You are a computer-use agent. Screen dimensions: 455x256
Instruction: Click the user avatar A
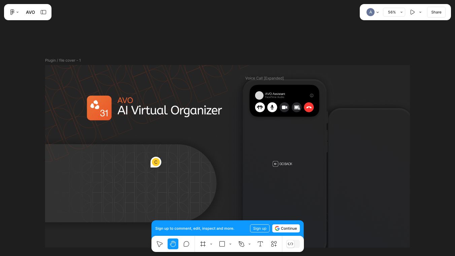tap(371, 12)
